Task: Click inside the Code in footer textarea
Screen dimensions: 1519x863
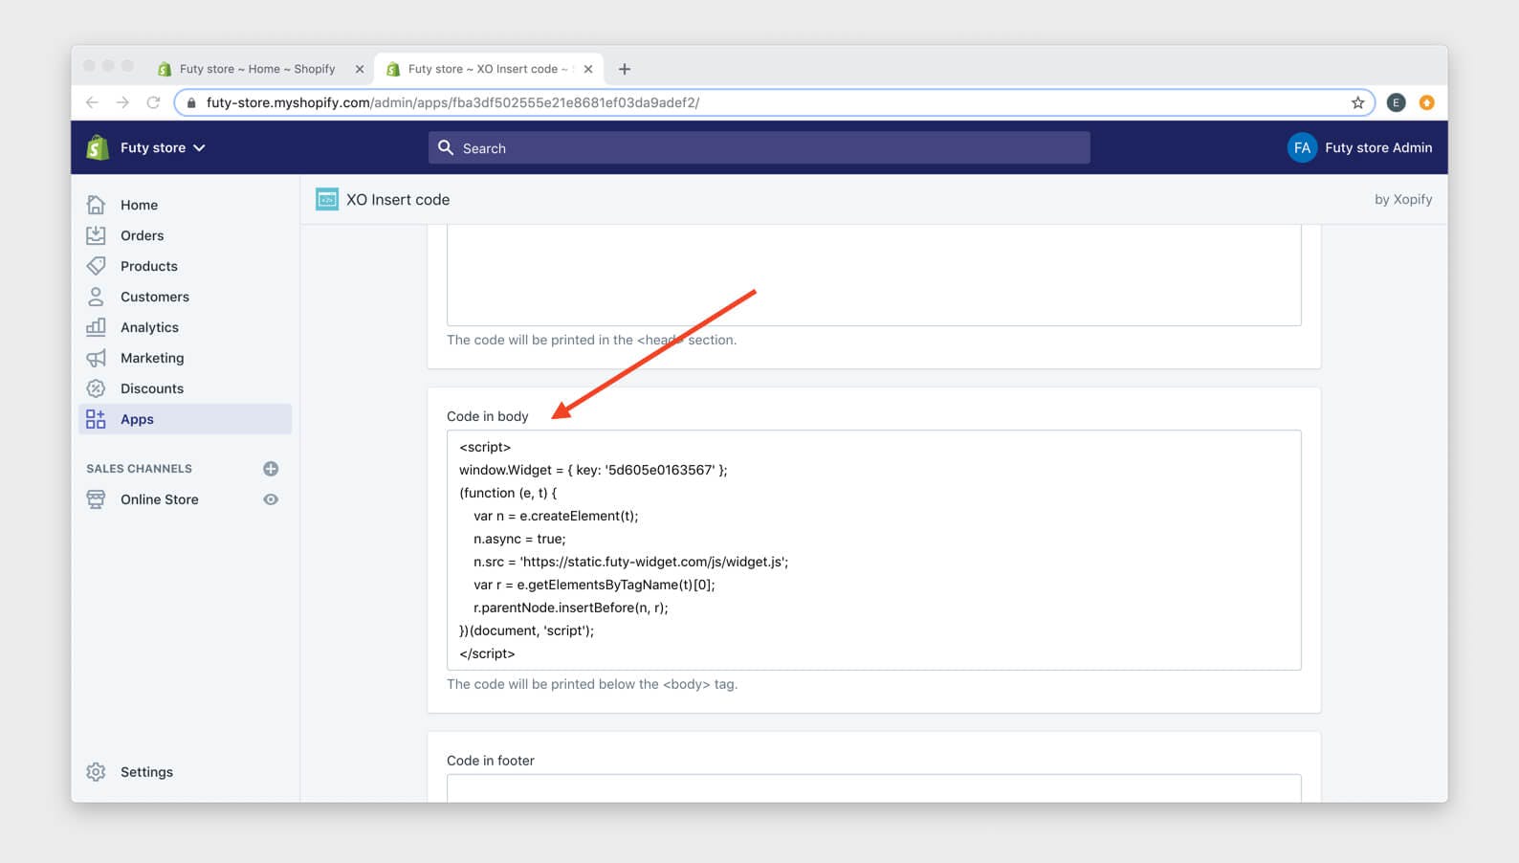Action: point(873,787)
